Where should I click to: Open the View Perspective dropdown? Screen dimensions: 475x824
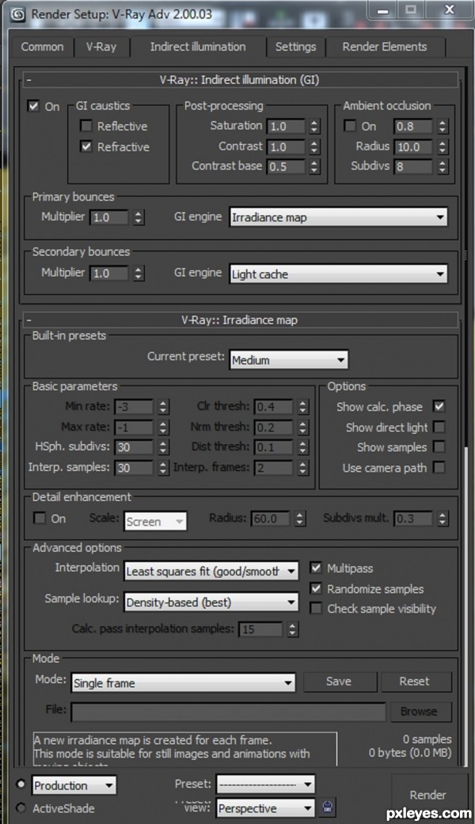point(266,807)
